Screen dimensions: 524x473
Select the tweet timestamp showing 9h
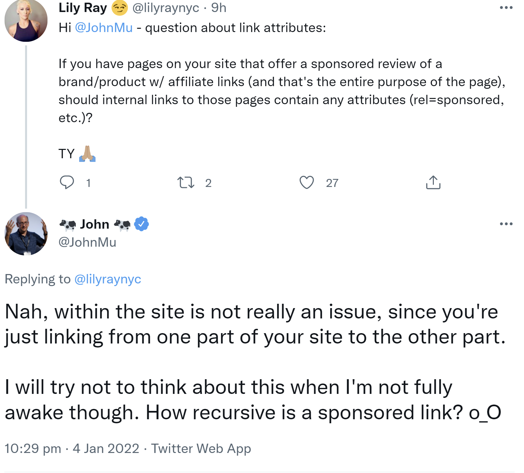click(218, 7)
